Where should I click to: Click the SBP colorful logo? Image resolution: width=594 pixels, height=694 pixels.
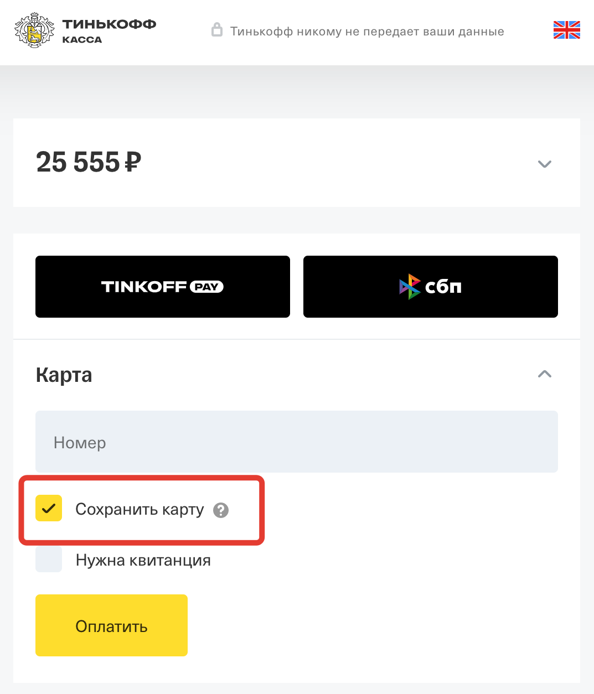(x=410, y=287)
